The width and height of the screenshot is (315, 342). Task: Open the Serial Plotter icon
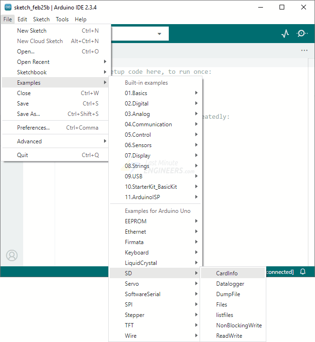285,34
